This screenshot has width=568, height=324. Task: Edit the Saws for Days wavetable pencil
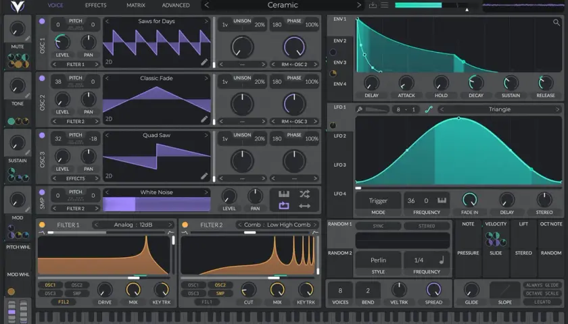point(204,62)
